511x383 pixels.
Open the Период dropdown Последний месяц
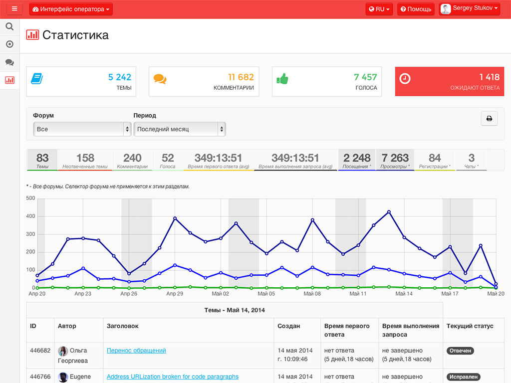point(180,129)
